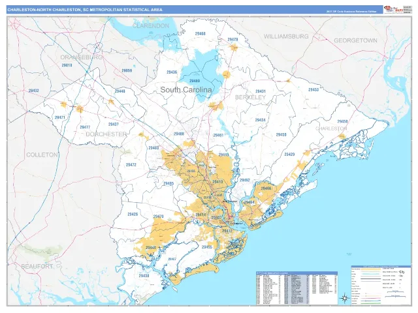Select ZIP code 29479 label
418x313 pixels.
233,39
